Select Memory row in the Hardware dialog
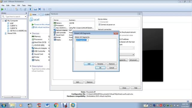The image size is (192, 108). tap(74, 23)
